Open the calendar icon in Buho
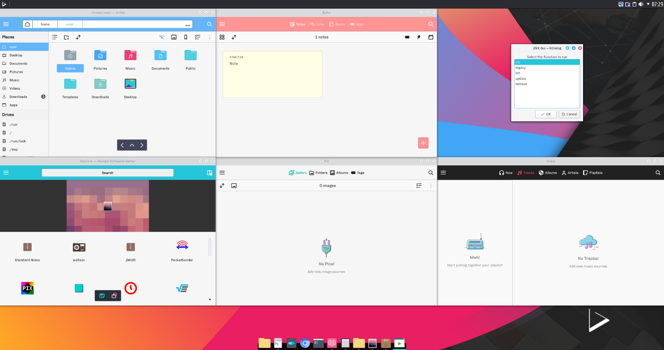Image resolution: width=664 pixels, height=350 pixels. pyautogui.click(x=431, y=37)
